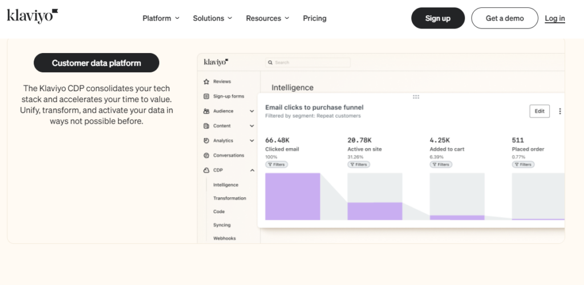Click the Analytics chart icon
The image size is (584, 285).
tap(206, 141)
